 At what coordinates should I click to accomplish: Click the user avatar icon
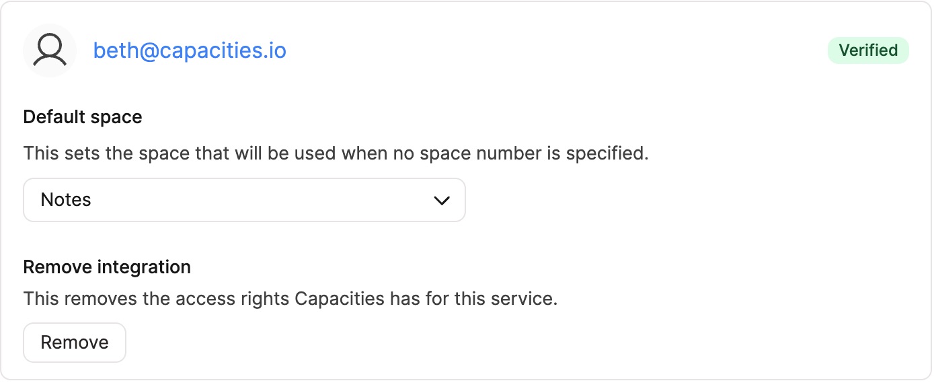[x=50, y=50]
